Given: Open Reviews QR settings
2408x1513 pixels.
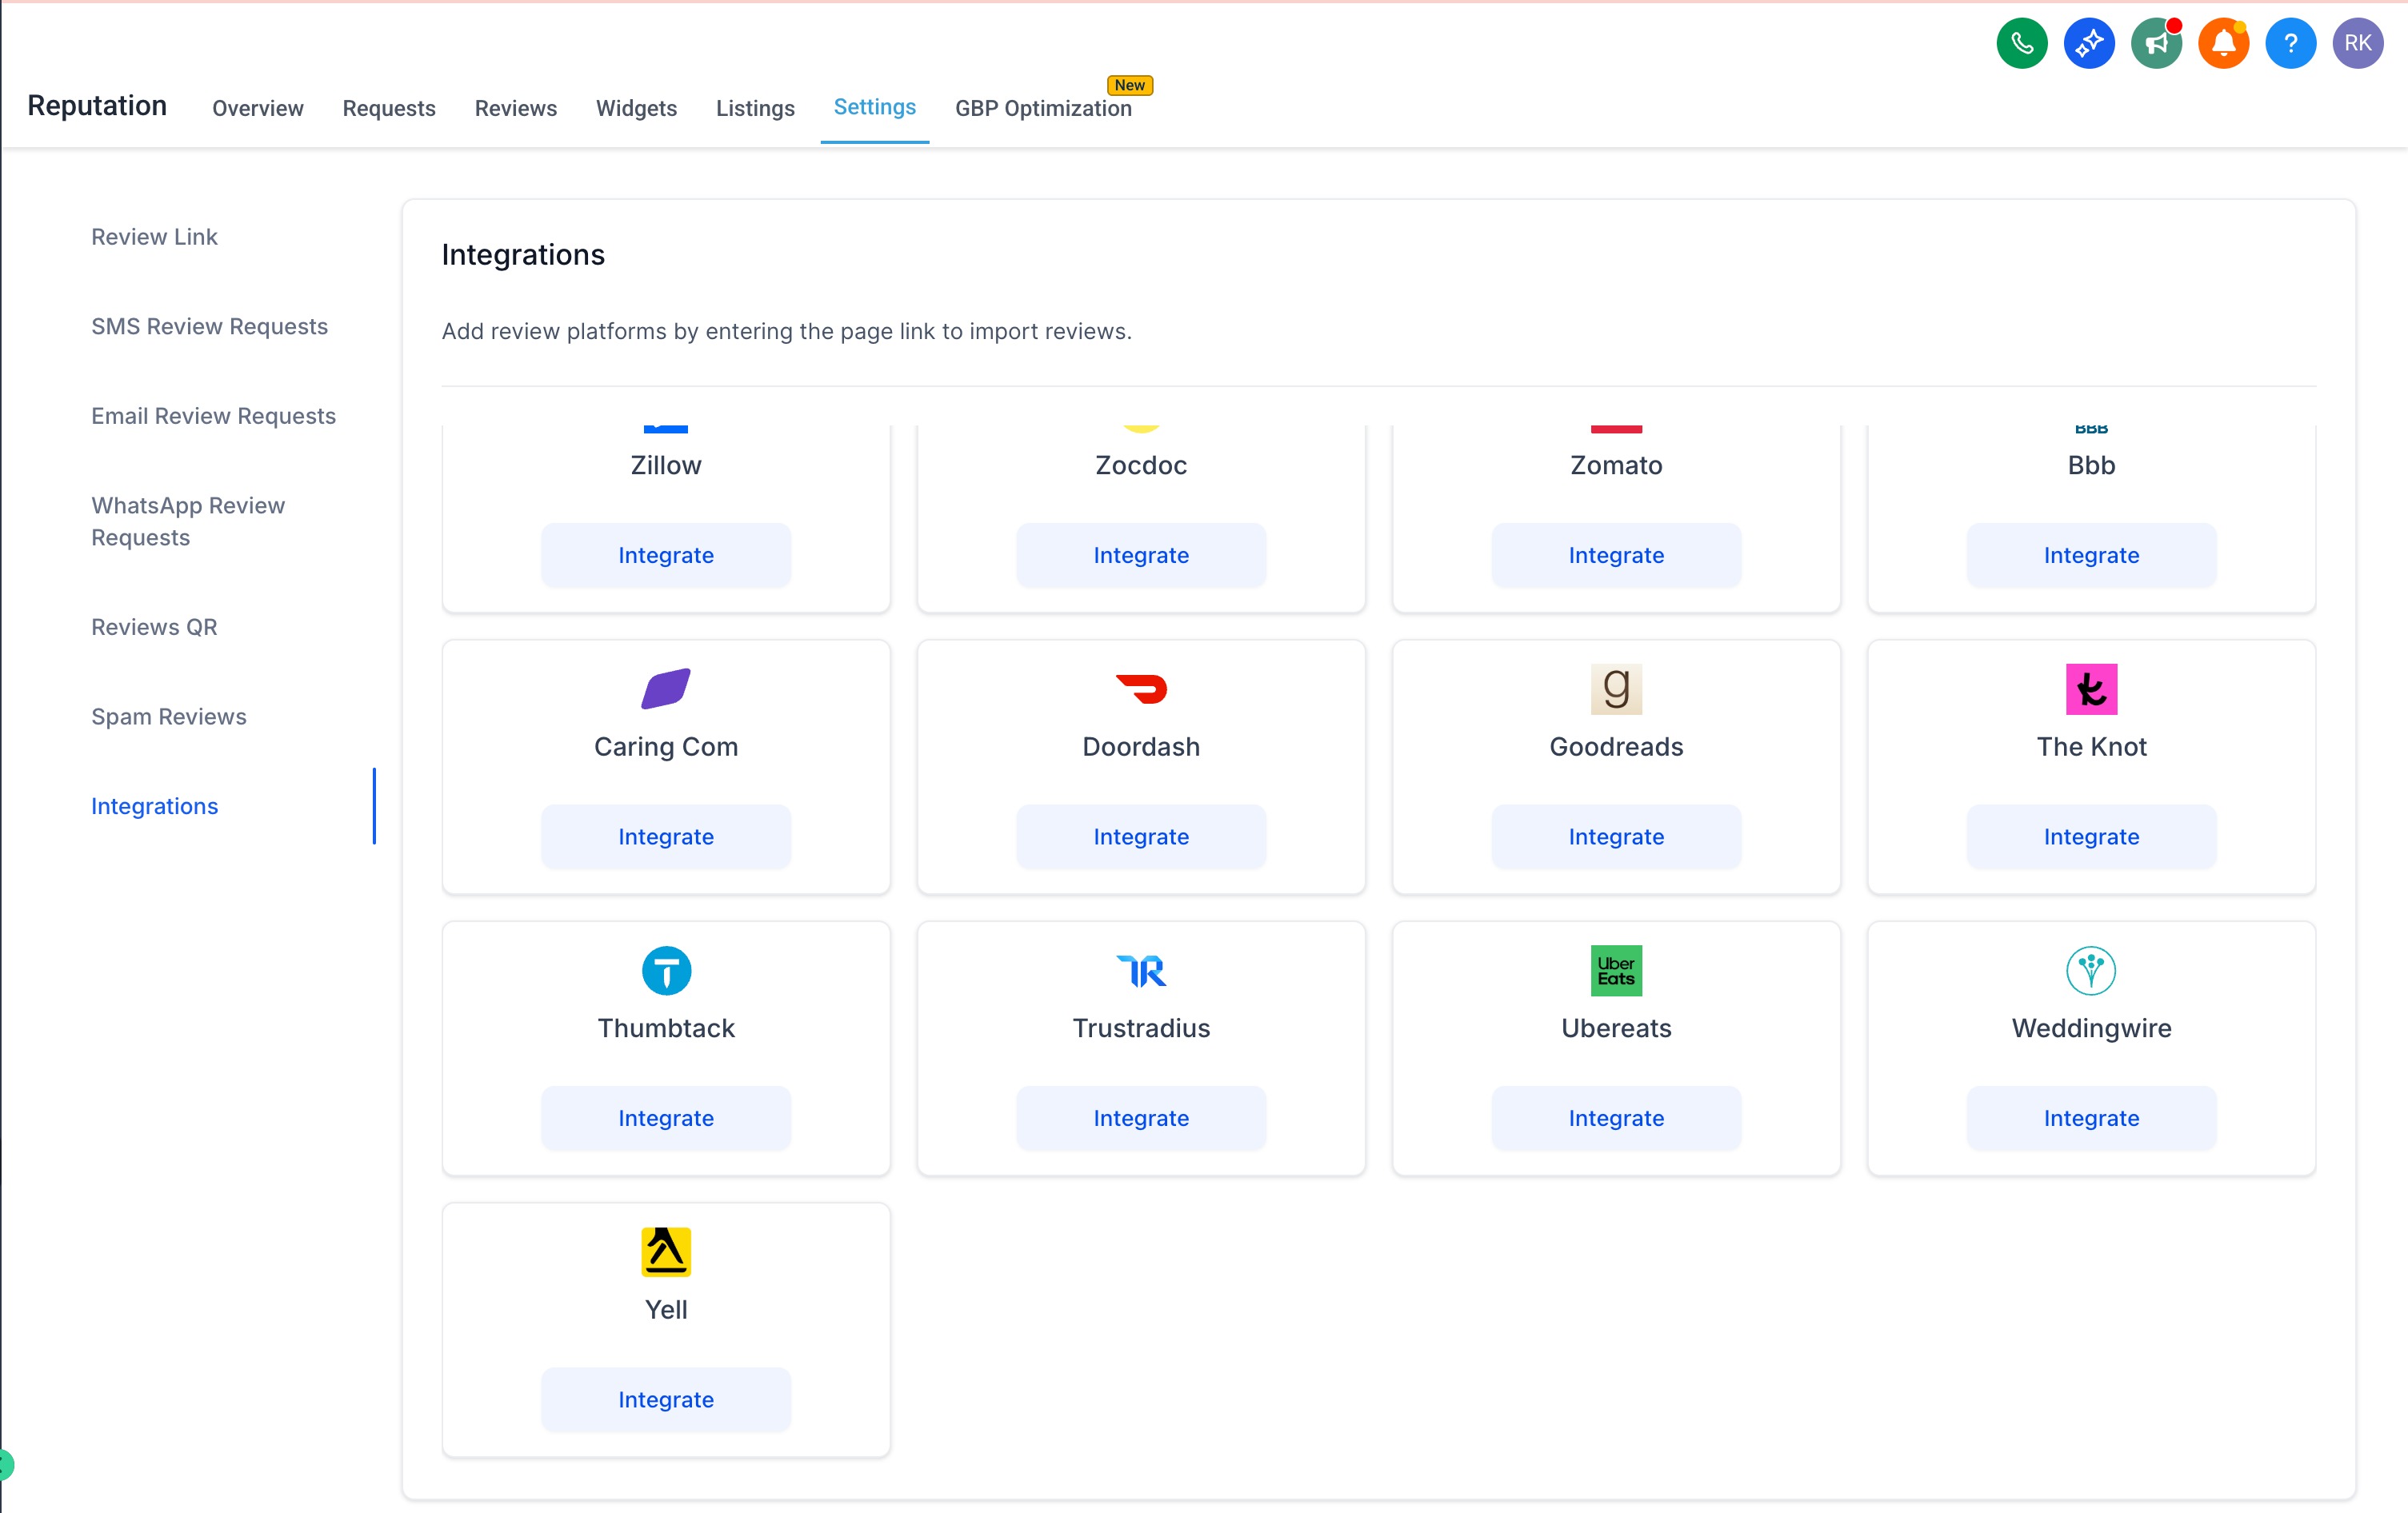Looking at the screenshot, I should pos(154,627).
